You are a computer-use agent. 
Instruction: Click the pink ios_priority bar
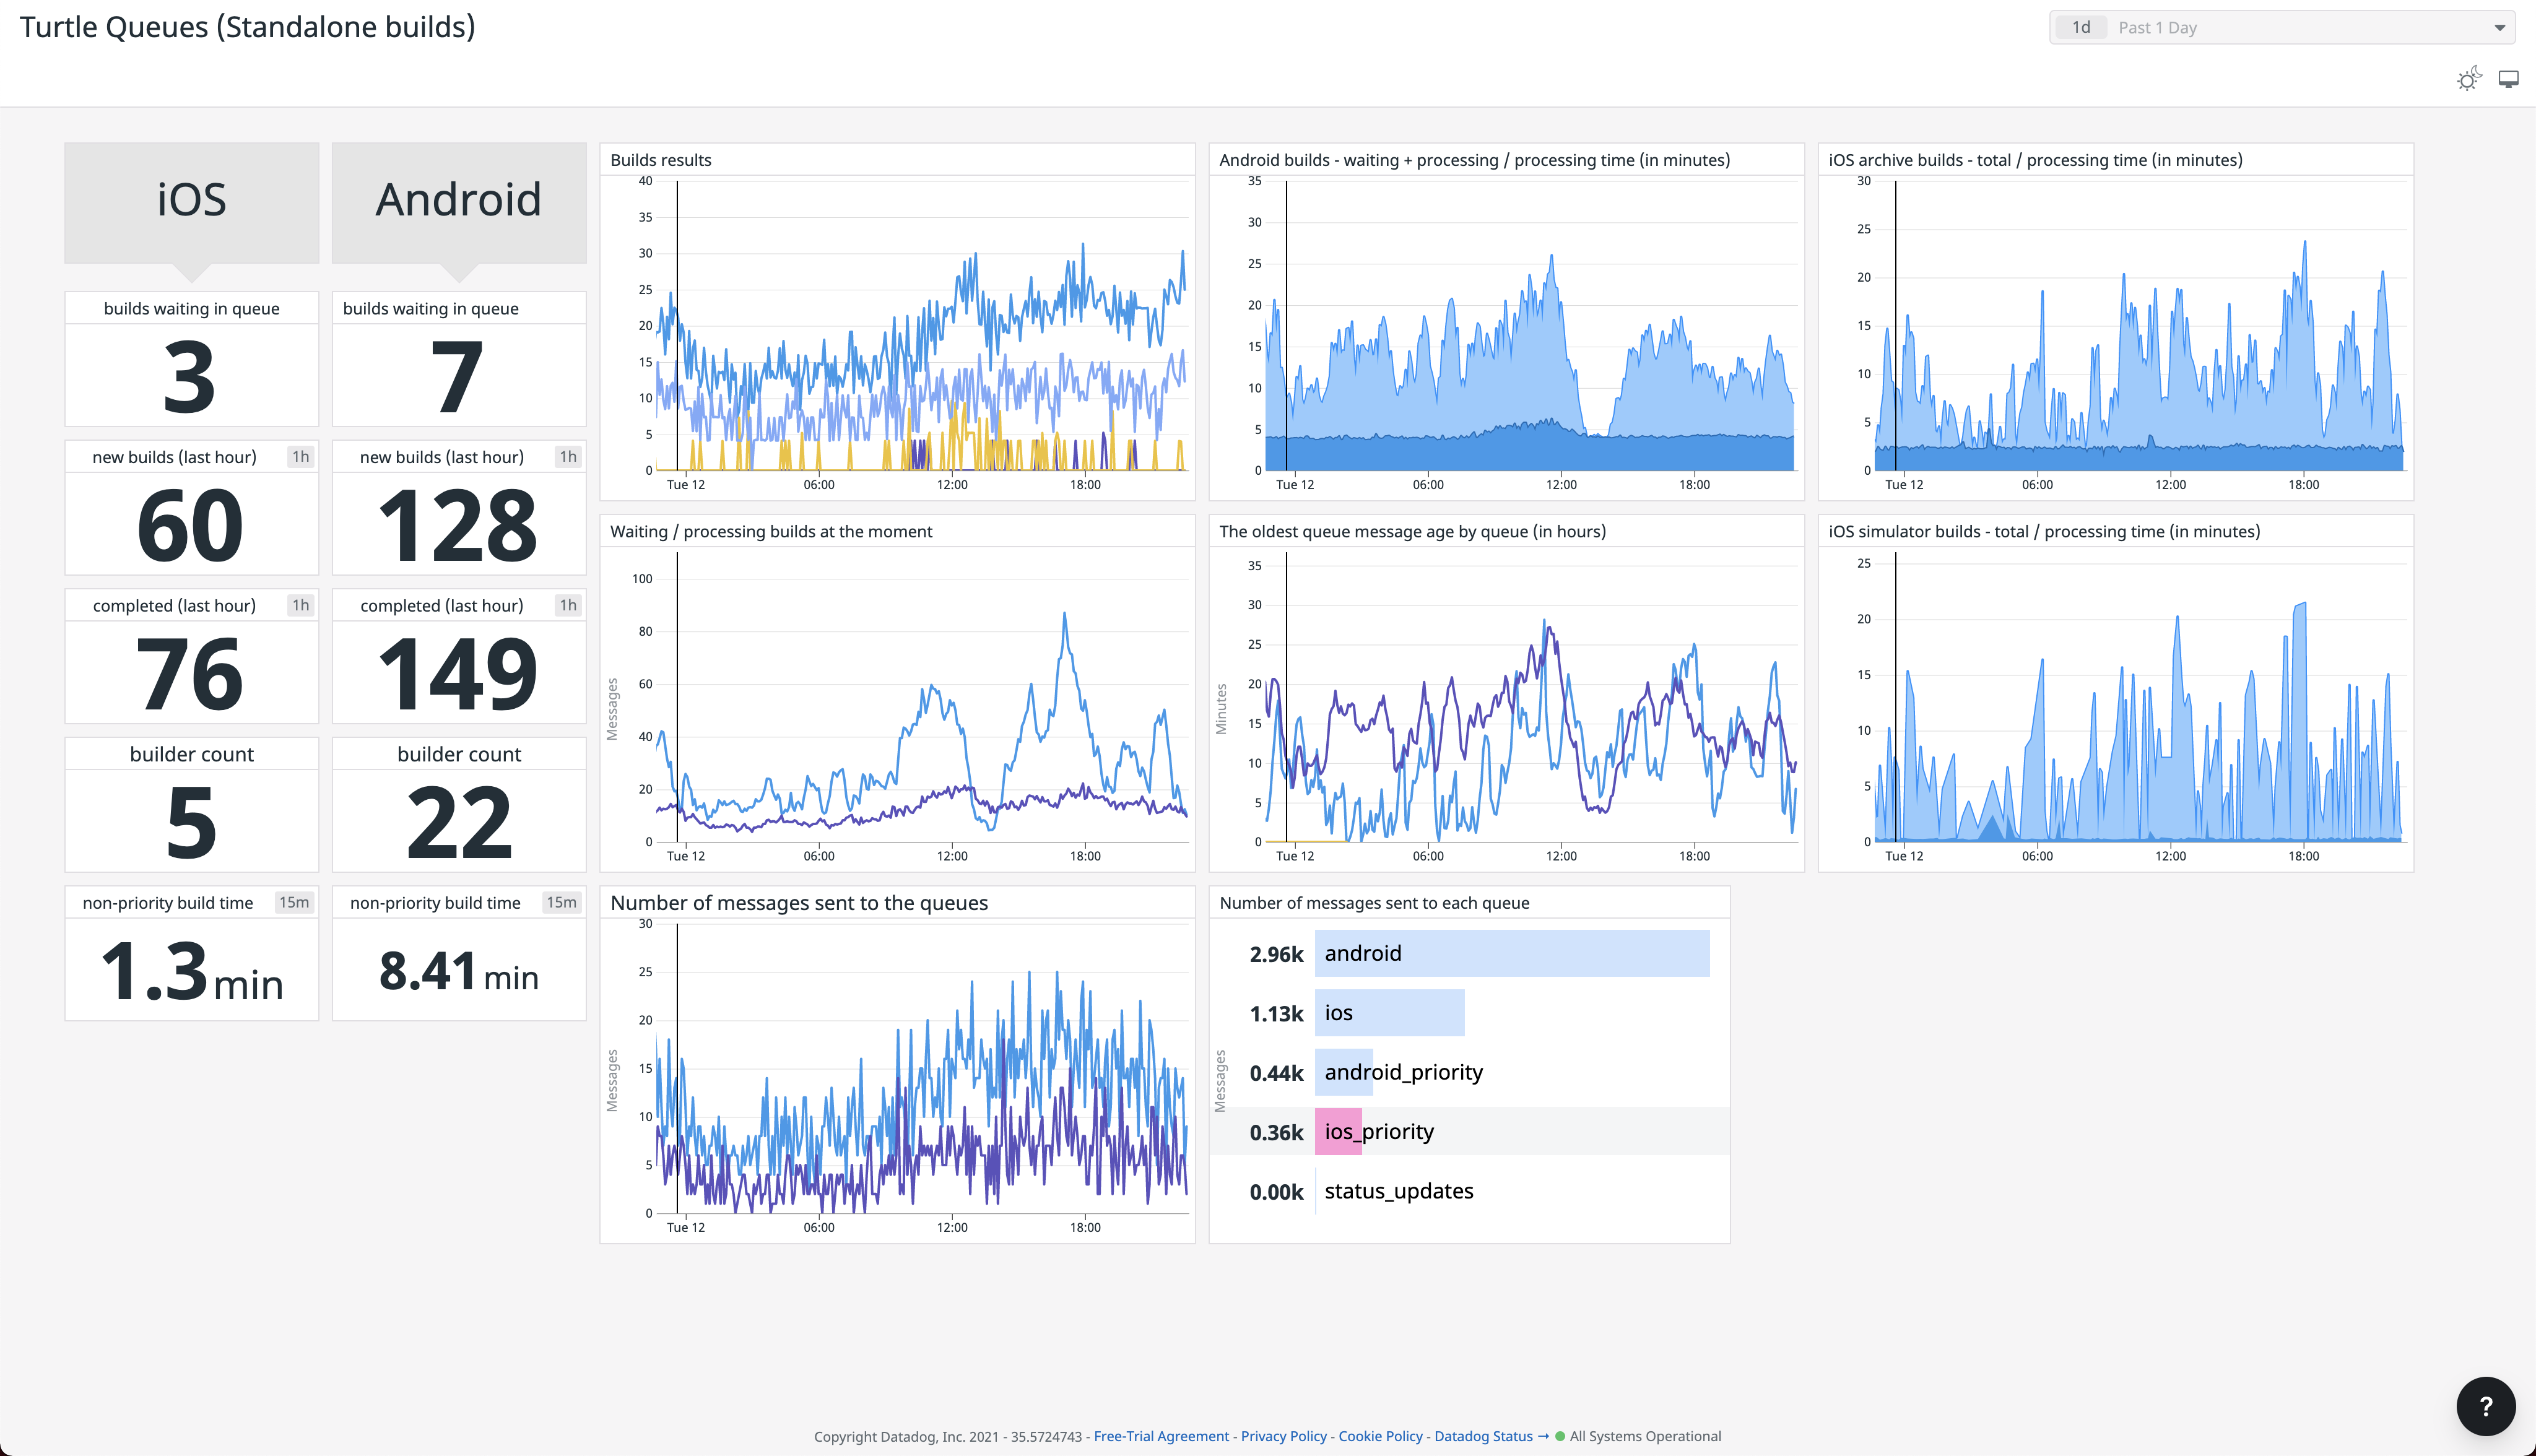click(1338, 1132)
